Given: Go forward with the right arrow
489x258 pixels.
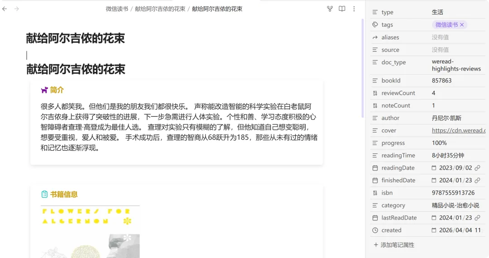Looking at the screenshot, I should 17,9.
